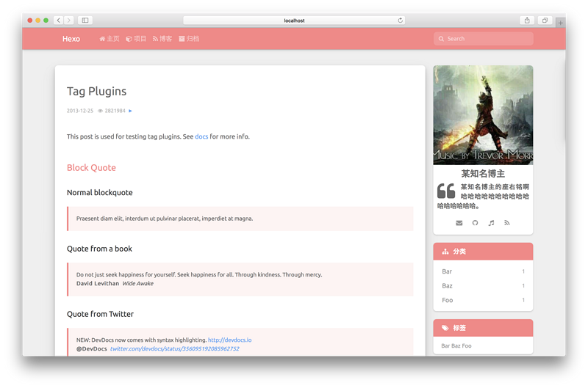Click the large quotation mark icon
The image size is (588, 388).
tap(446, 191)
